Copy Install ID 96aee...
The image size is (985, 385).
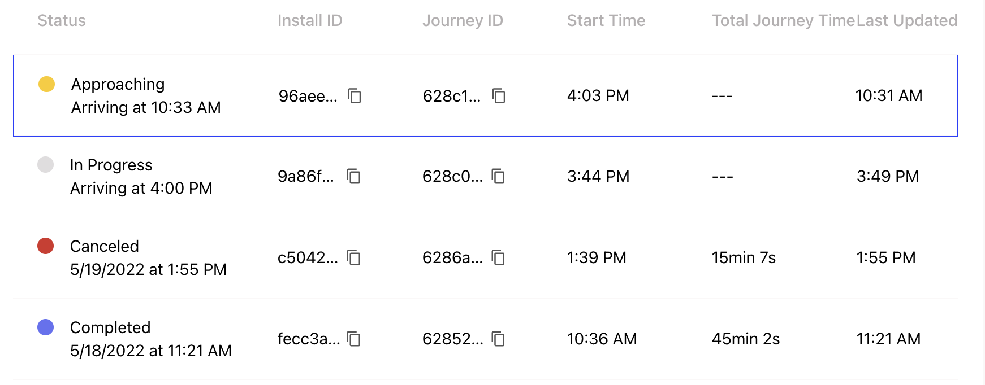coord(355,96)
